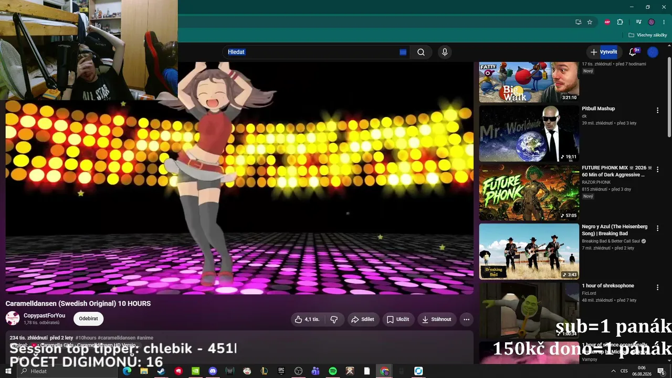The image size is (672, 378).
Task: Open the browser Extensions puzzle icon
Action: click(x=620, y=22)
